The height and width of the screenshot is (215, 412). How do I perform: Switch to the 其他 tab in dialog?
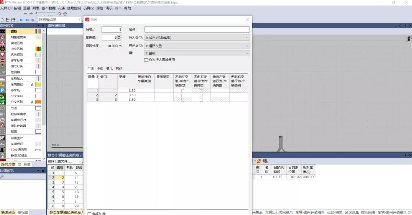(x=119, y=69)
